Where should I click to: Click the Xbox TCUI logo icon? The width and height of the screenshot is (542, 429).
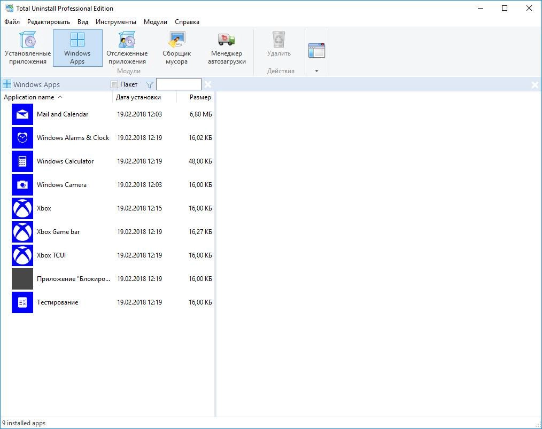pyautogui.click(x=22, y=255)
